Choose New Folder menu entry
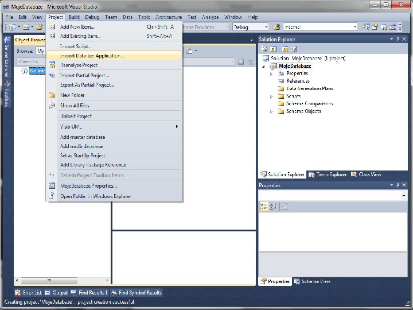The width and height of the screenshot is (413, 310). click(114, 95)
